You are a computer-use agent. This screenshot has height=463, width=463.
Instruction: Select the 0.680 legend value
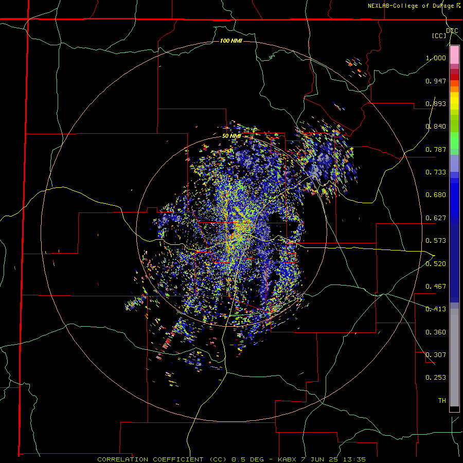[436, 195]
